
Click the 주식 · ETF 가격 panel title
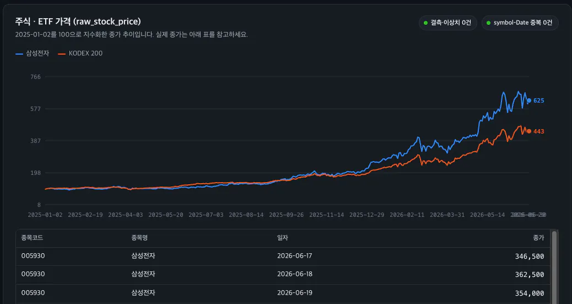tap(78, 22)
